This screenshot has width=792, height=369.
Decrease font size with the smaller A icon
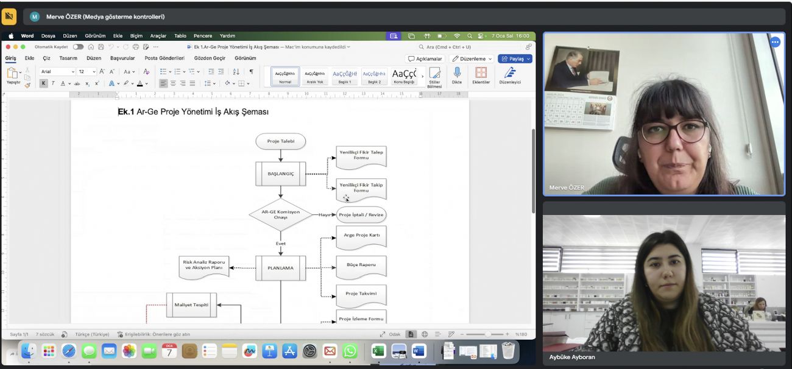coord(112,71)
